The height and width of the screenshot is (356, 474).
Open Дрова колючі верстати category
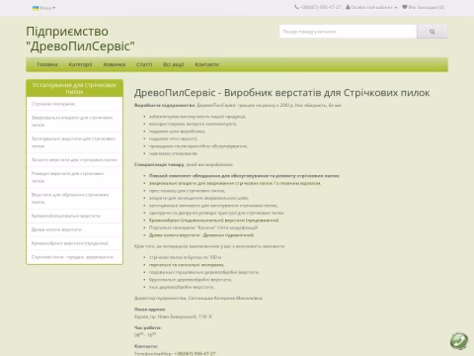74,229
